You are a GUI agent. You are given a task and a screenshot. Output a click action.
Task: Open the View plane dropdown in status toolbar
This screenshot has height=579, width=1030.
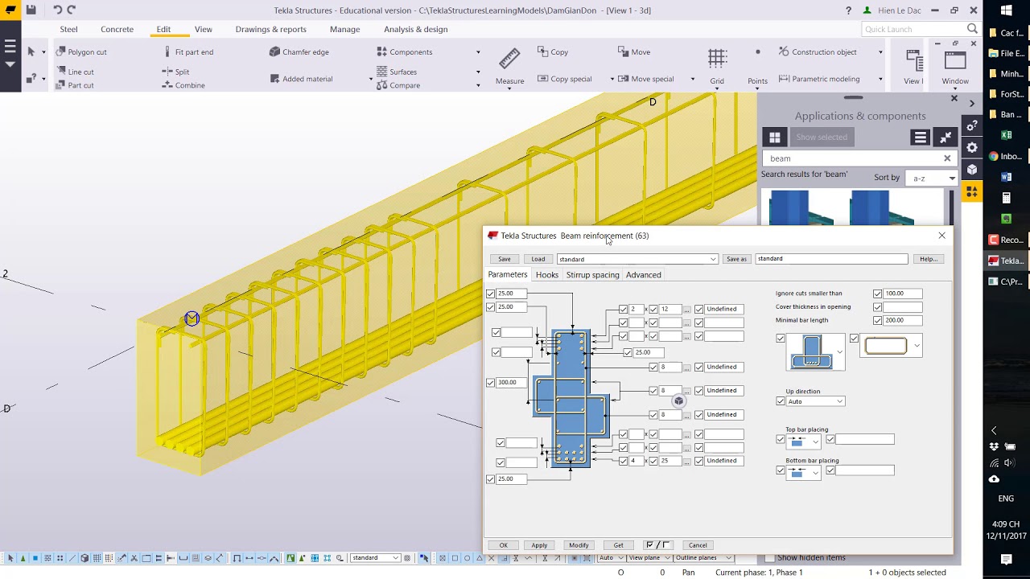[x=648, y=557]
